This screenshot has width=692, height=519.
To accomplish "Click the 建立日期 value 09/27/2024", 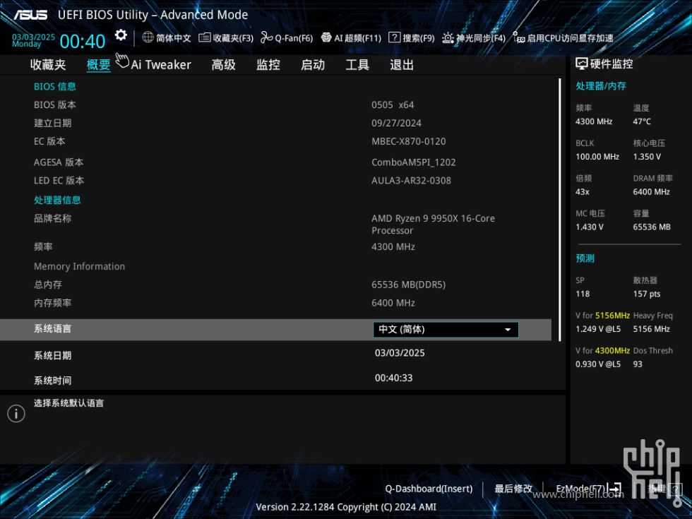I will coord(396,123).
